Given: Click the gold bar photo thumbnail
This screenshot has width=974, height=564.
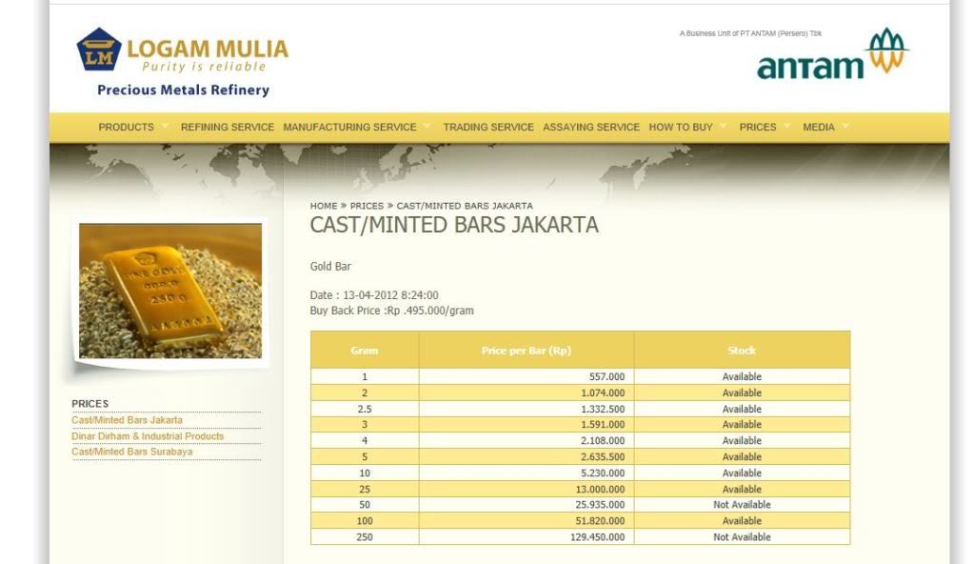Looking at the screenshot, I should pos(170,291).
